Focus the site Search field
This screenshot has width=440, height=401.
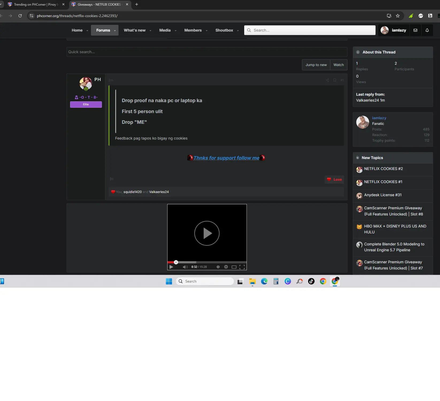coord(310,30)
